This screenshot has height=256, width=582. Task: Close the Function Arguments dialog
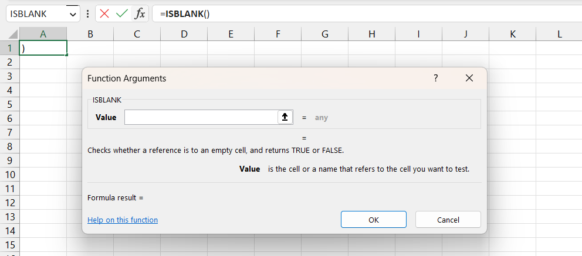tap(469, 78)
